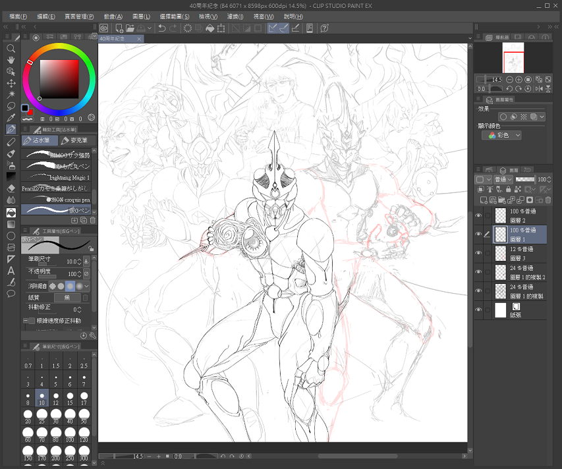Select brush size 15 preset
The height and width of the screenshot is (469, 562).
coord(70,398)
